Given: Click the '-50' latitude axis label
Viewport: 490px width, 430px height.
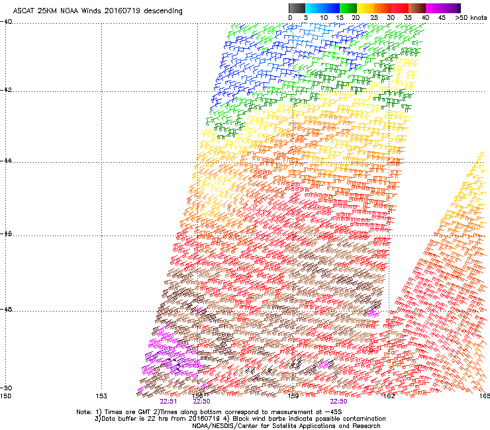Looking at the screenshot, I should coord(6,388).
